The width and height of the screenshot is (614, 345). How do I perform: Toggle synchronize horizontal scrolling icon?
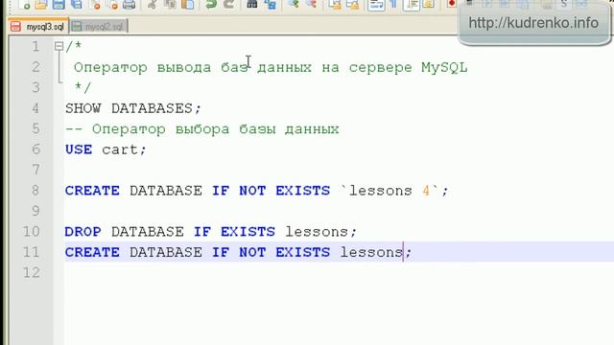(352, 5)
